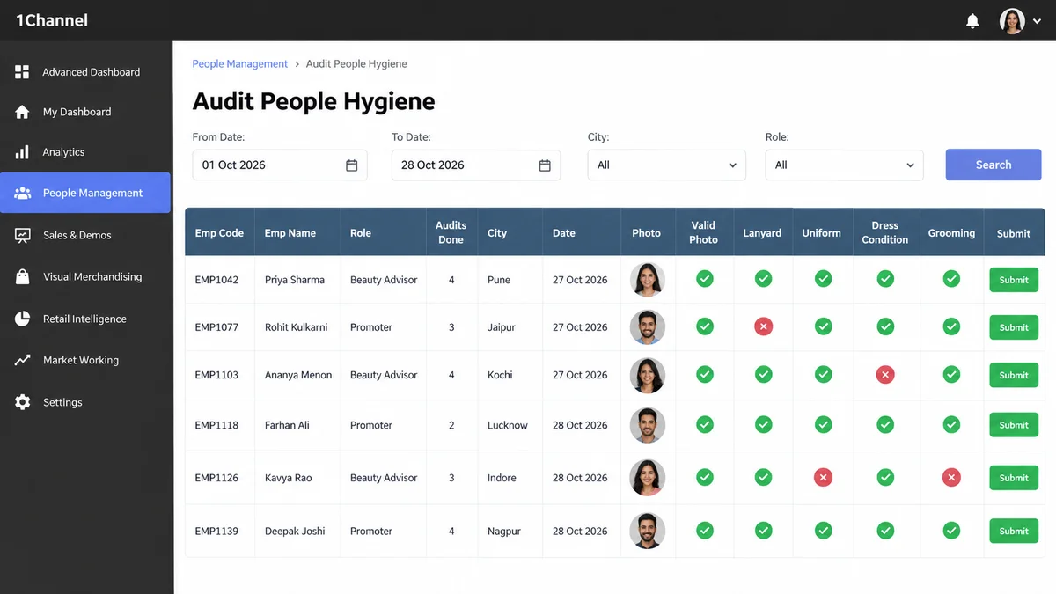This screenshot has width=1056, height=594.
Task: Toggle Rohit Kulkarni's red Lanyard status
Action: (763, 326)
